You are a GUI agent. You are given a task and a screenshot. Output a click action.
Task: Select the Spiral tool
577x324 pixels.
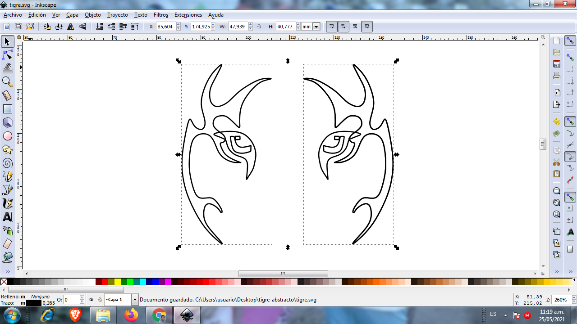pos(7,163)
